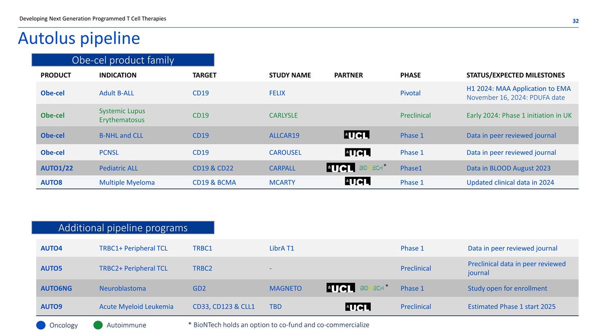The height and width of the screenshot is (335, 596).
Task: Click the ALLCAR19 study name
Action: 284,135
